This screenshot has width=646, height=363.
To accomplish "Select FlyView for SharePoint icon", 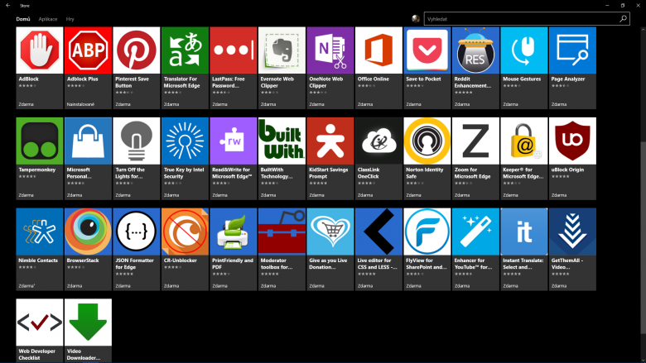I will click(427, 232).
